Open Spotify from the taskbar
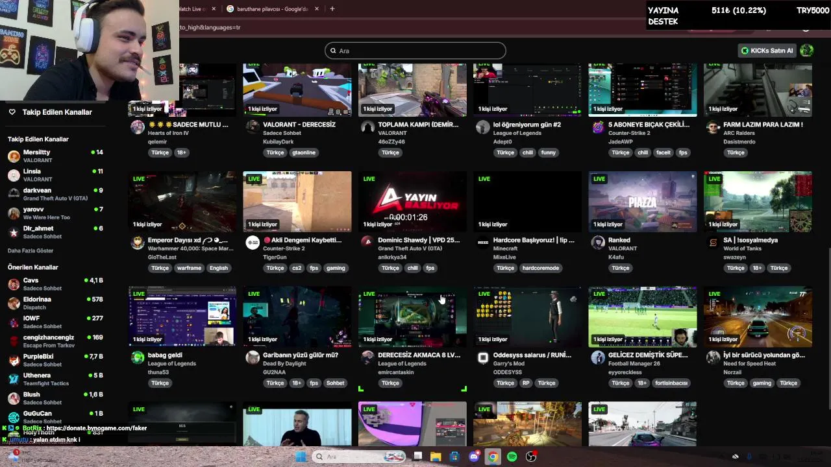This screenshot has height=467, width=831. click(x=512, y=457)
